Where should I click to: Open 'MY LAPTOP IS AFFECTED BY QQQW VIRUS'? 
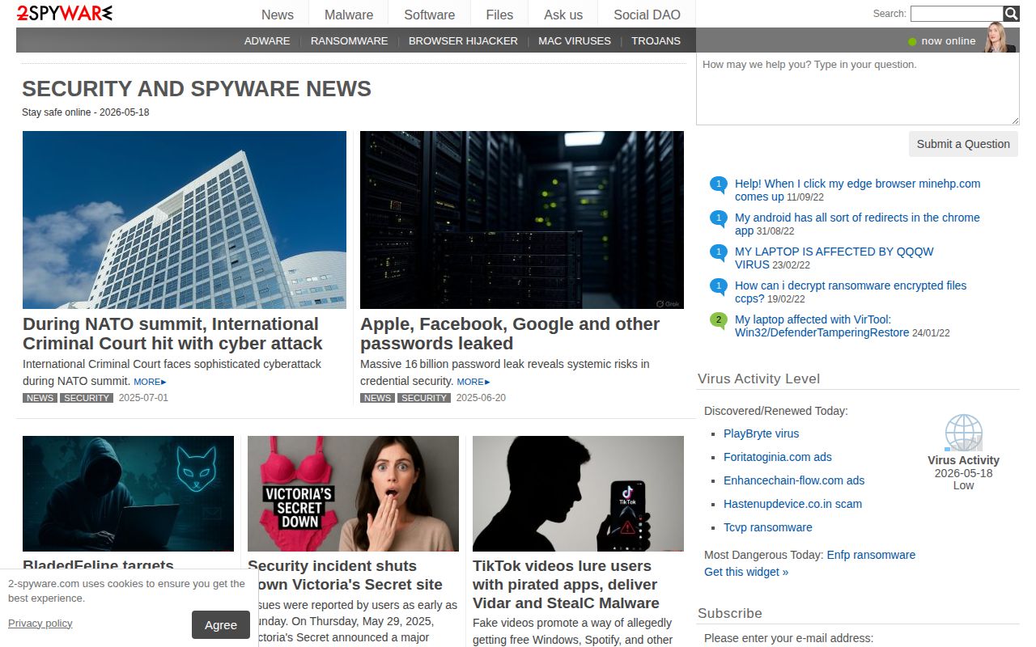point(834,258)
